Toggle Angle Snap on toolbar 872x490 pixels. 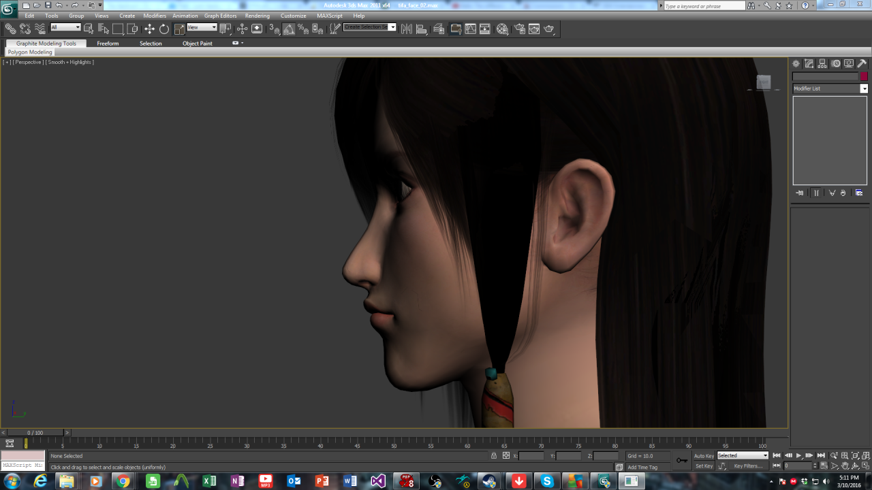point(289,29)
